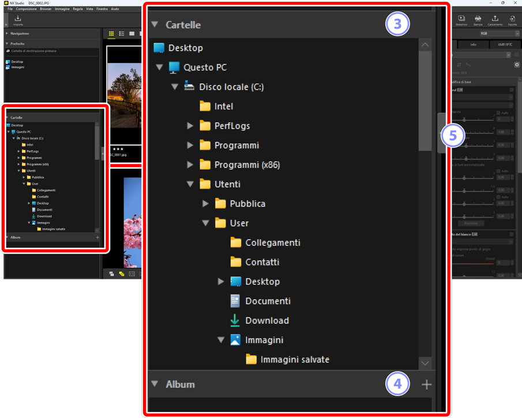Click the scroll-down arrow of enlarged folder tree
The image size is (522, 418).
click(x=425, y=363)
